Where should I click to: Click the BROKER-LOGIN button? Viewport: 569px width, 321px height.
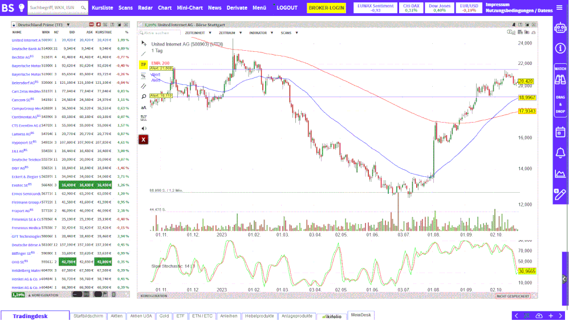[x=326, y=8]
